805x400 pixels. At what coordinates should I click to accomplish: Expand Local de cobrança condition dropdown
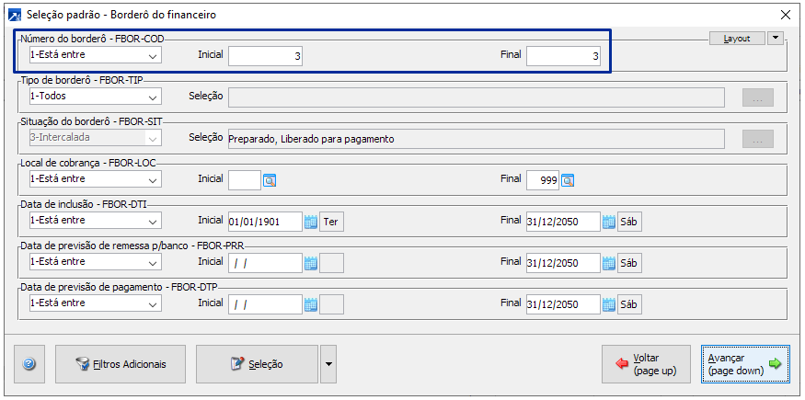152,179
